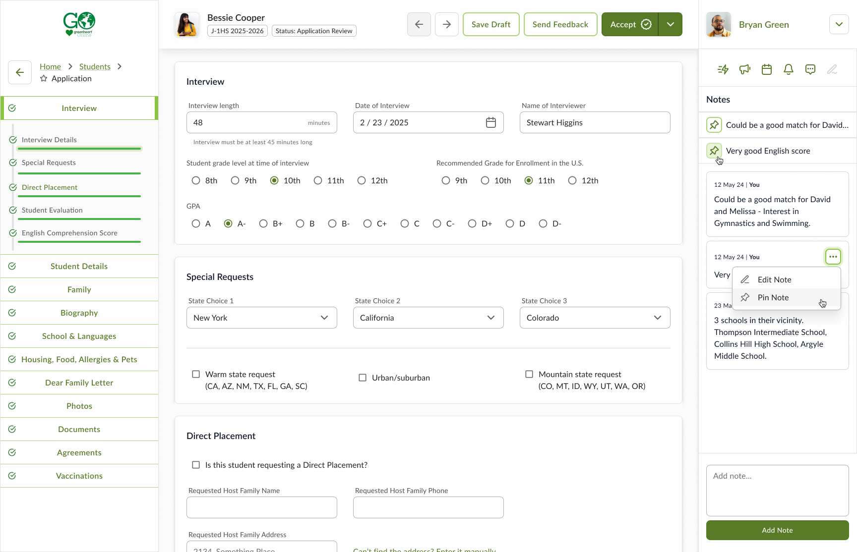Check the Urban/suburban checkbox
Image resolution: width=857 pixels, height=552 pixels.
[x=363, y=378]
